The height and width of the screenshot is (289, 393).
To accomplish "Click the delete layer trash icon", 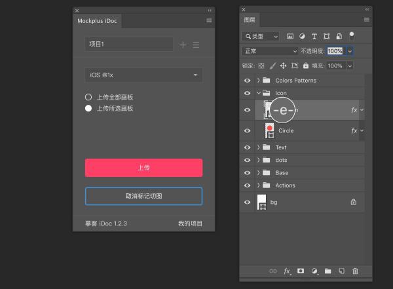I will point(355,271).
